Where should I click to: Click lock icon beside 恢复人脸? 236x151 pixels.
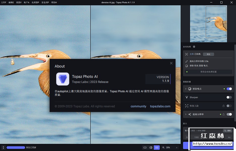pos(223,106)
